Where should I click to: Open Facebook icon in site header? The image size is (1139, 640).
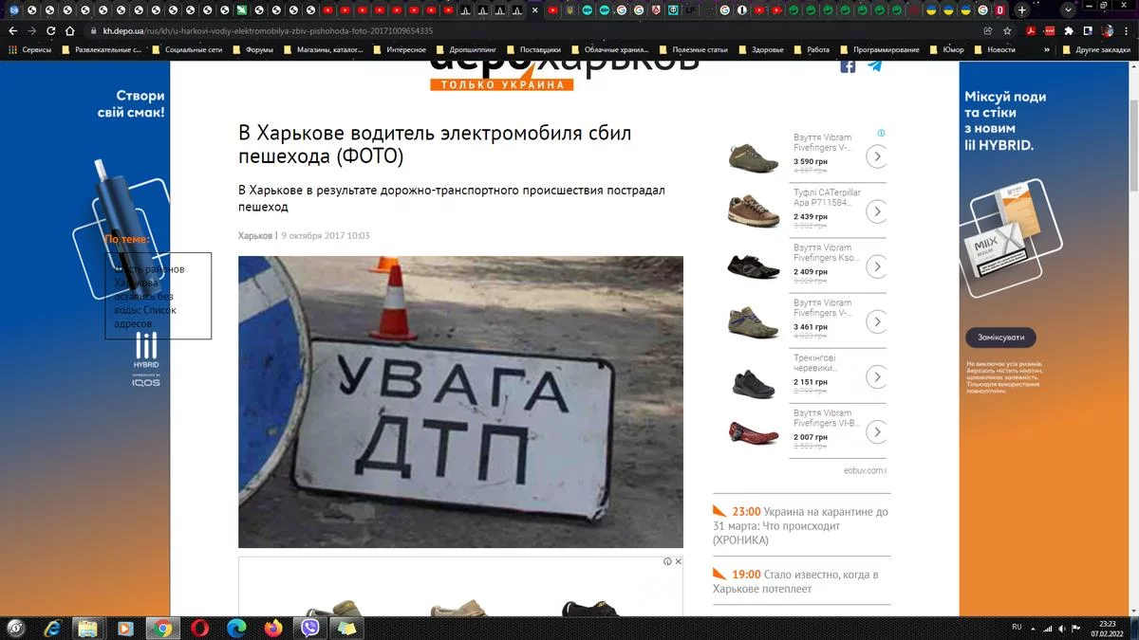tap(848, 65)
